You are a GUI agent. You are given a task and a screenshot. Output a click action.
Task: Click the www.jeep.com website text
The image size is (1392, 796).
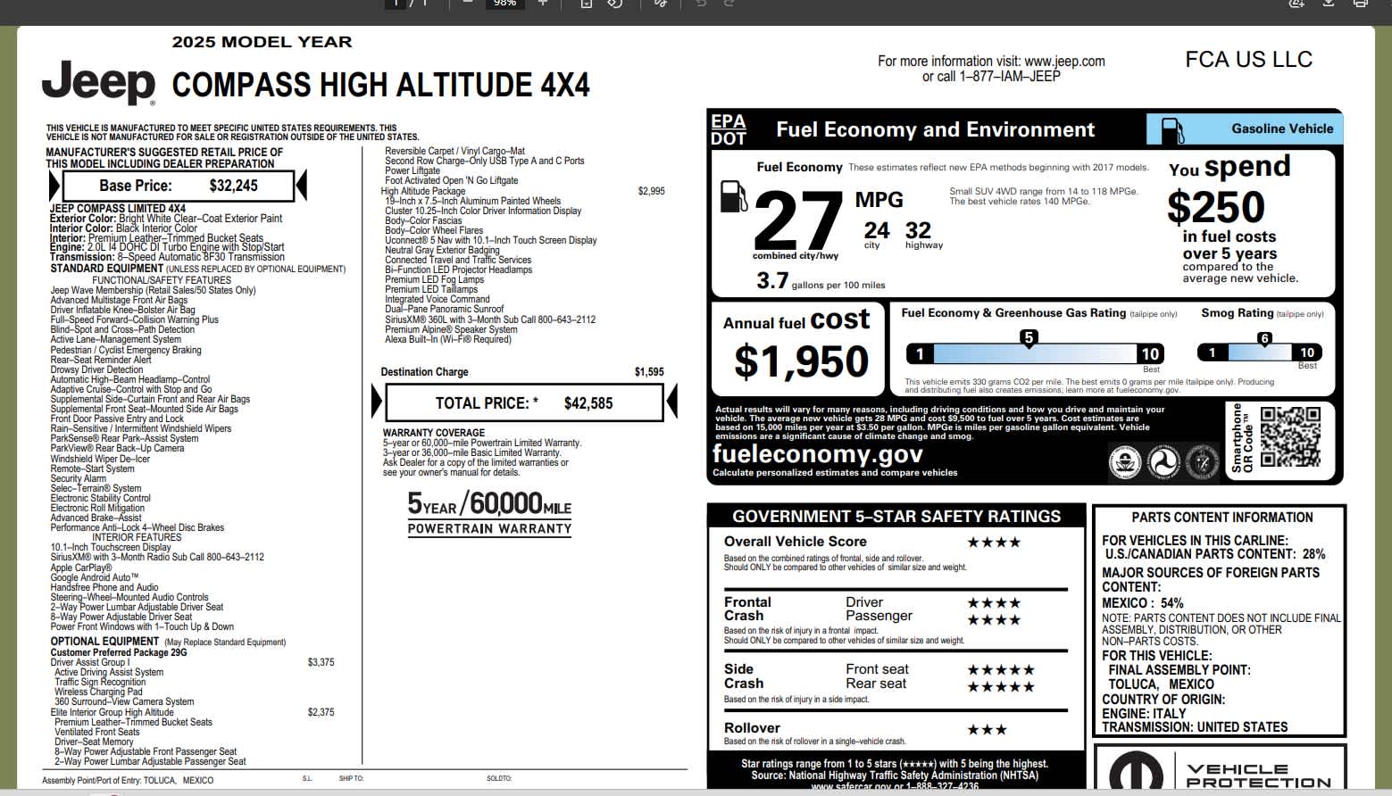(x=1064, y=62)
